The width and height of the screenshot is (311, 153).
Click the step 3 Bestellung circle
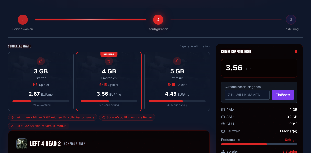tap(291, 20)
